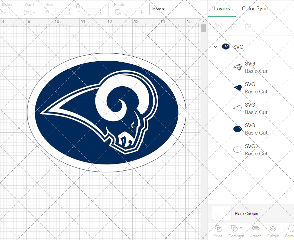294x240 pixels.
Task: Click the Attach icon
Action: click(255, 231)
